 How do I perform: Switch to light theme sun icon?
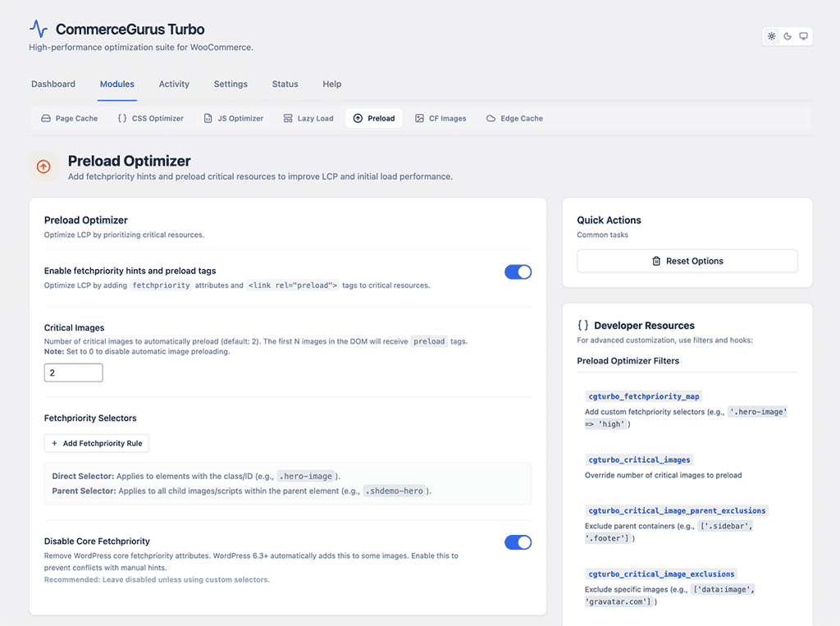pos(771,36)
